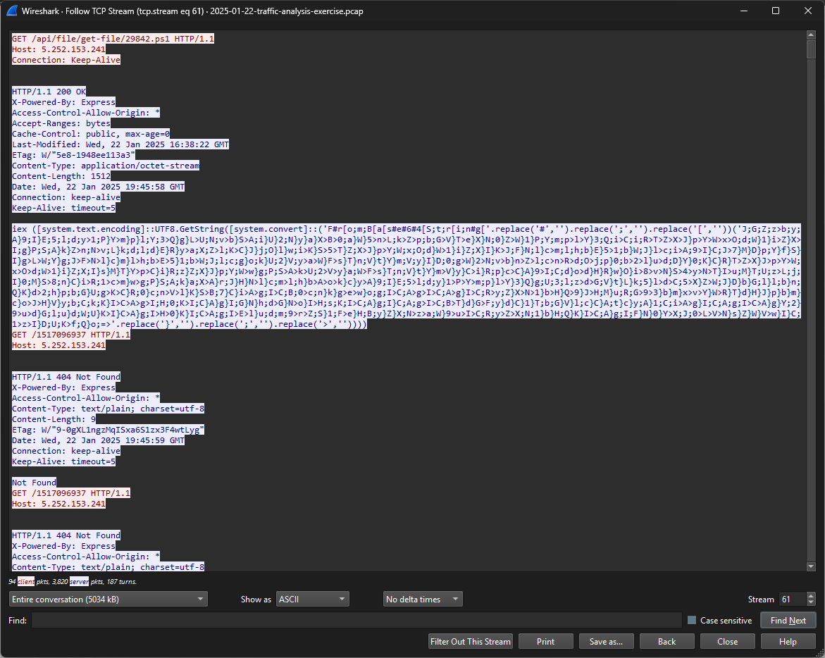Open the Entire conversation (5034 kB) dropdown
The image size is (825, 658).
[108, 600]
